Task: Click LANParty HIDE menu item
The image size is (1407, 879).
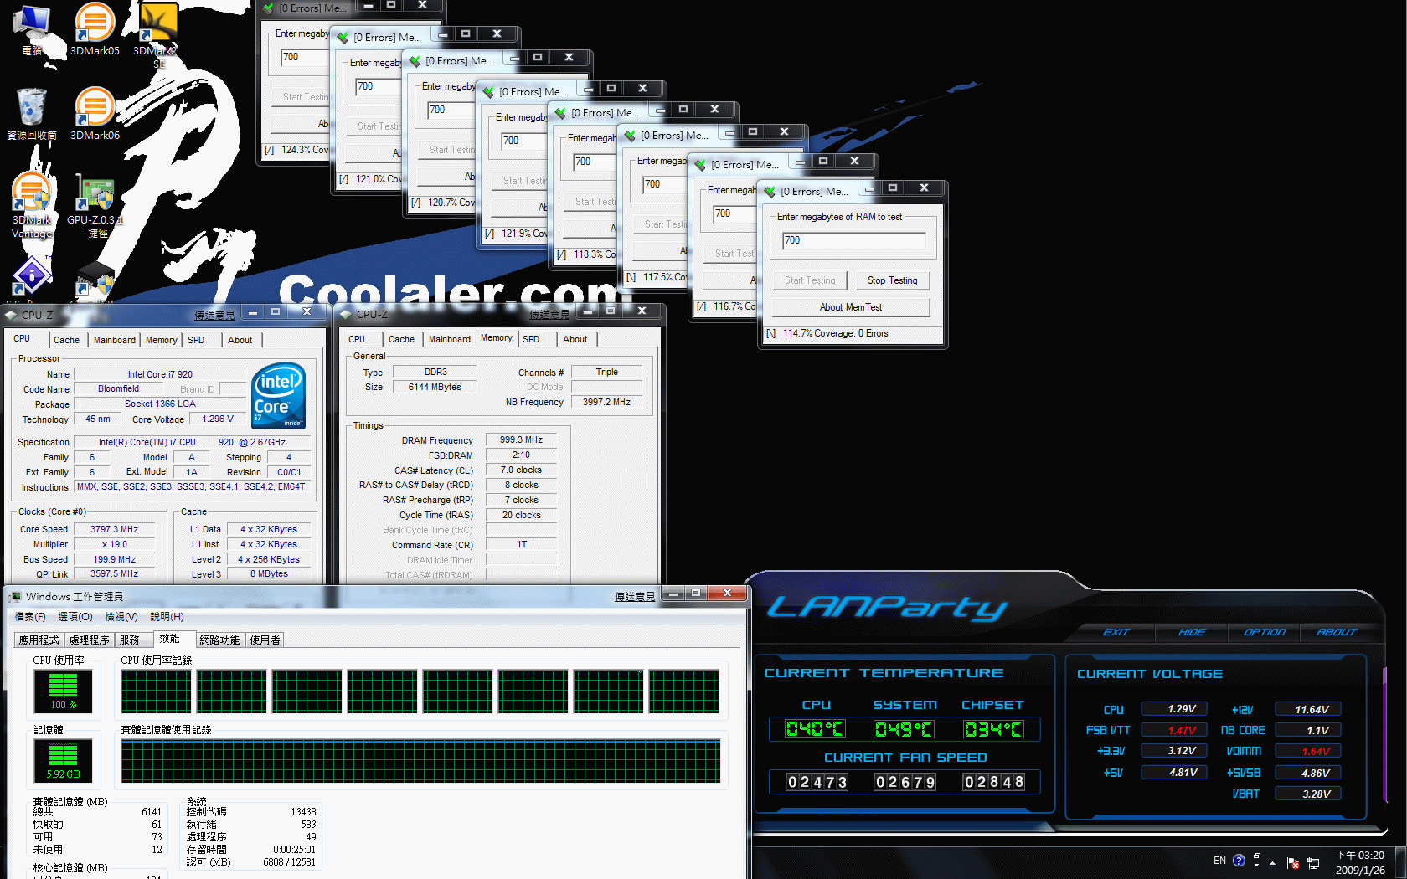Action: [1191, 632]
